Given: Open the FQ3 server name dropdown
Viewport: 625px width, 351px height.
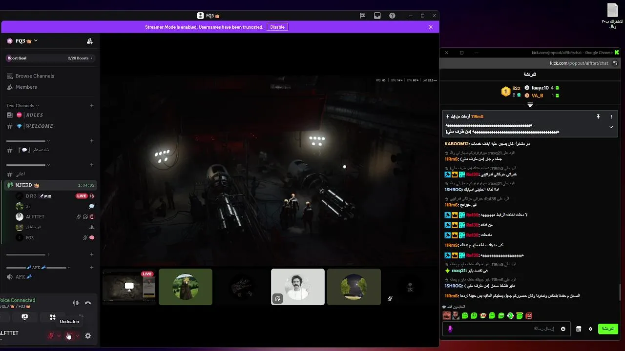Looking at the screenshot, I should 22,41.
